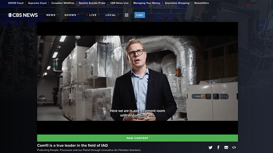The width and height of the screenshot is (273, 153).
Task: Open the COVID fraud topic link
Action: 15,3
